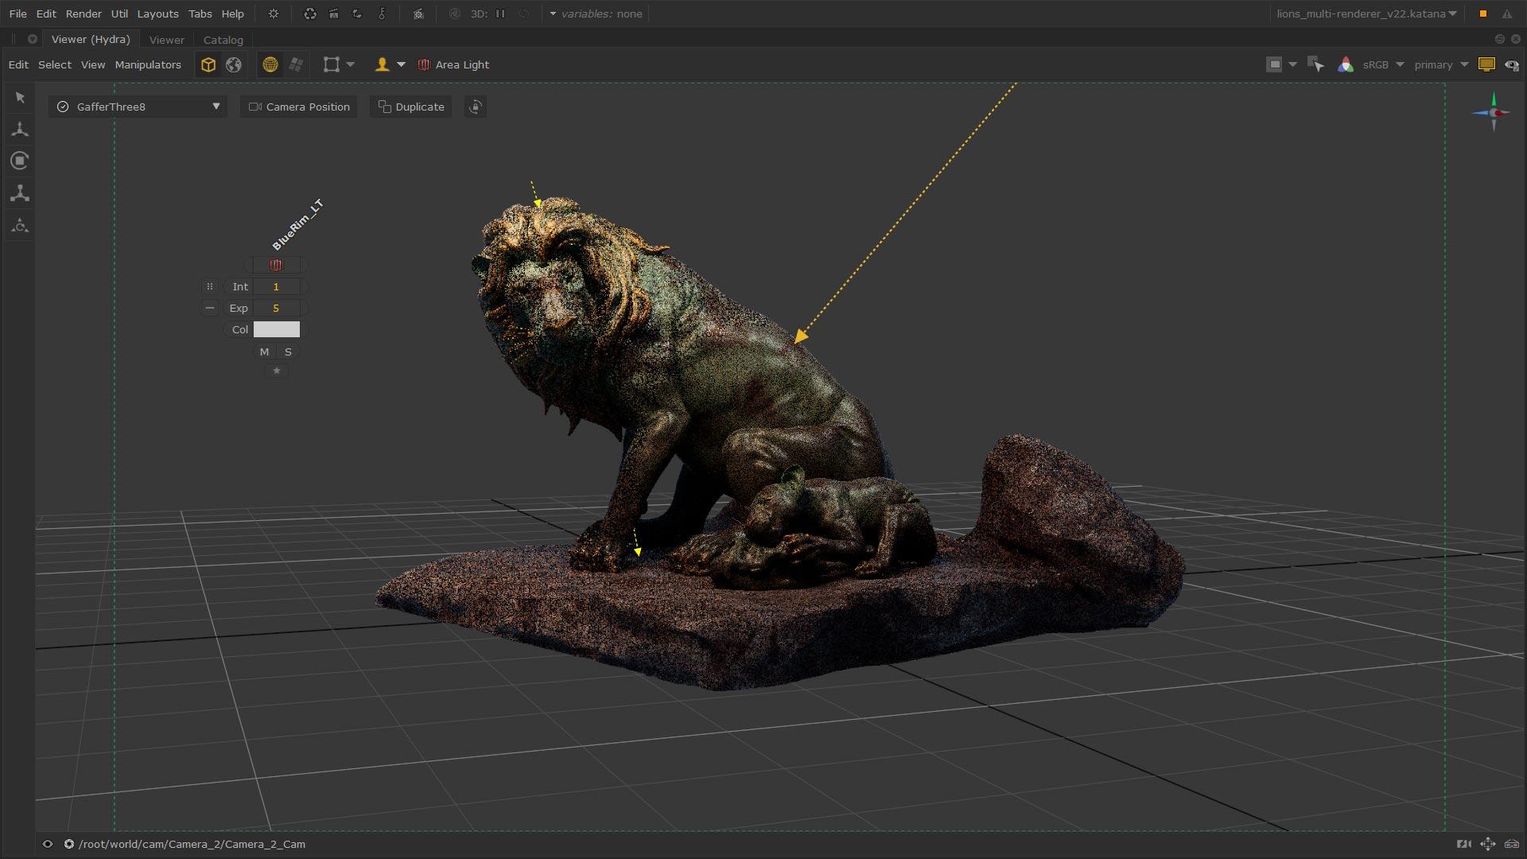Click the translate manipulator icon in sidebar
Screen dimensions: 1527x859
click(x=19, y=128)
